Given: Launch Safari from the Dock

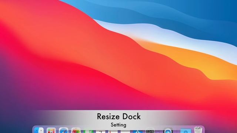Looking at the screenshot, I should 63,130.
